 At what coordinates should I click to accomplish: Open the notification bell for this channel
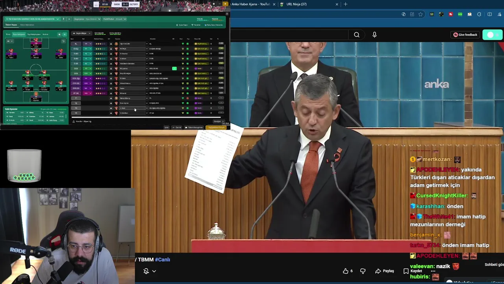tap(146, 271)
